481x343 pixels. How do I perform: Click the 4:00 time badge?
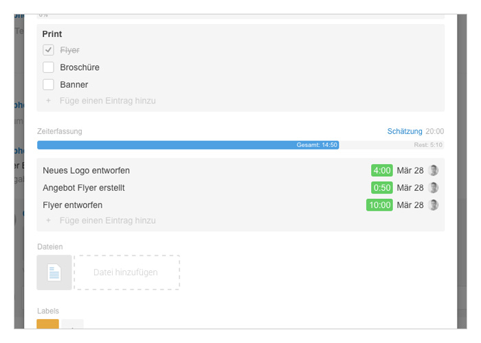pos(381,170)
